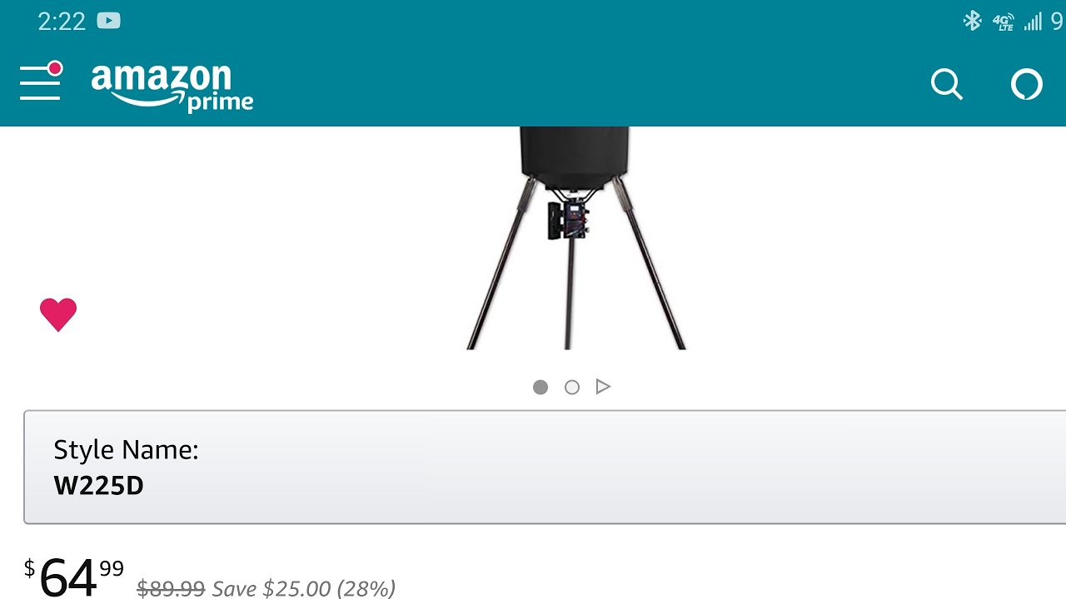Tap the cellular signal strength bars
Image resolution: width=1066 pixels, height=599 pixels.
click(1034, 22)
